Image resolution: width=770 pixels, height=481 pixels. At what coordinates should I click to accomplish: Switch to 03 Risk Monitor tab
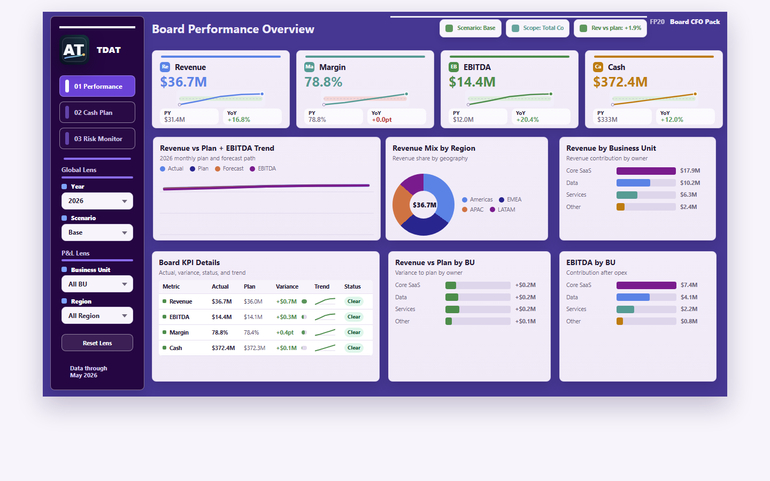pyautogui.click(x=97, y=138)
